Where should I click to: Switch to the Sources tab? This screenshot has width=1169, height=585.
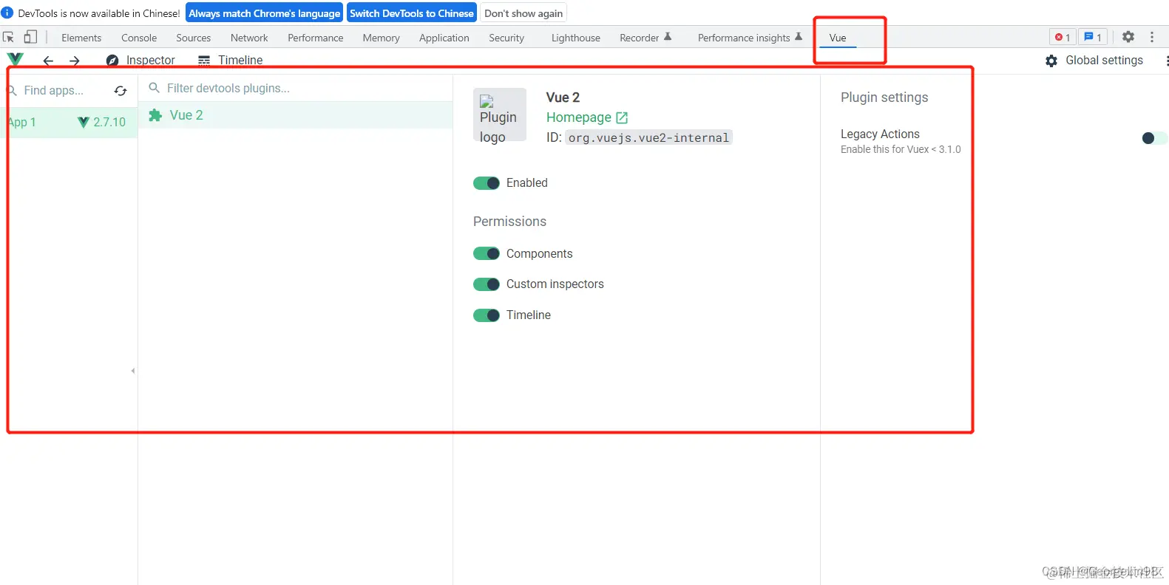click(194, 38)
